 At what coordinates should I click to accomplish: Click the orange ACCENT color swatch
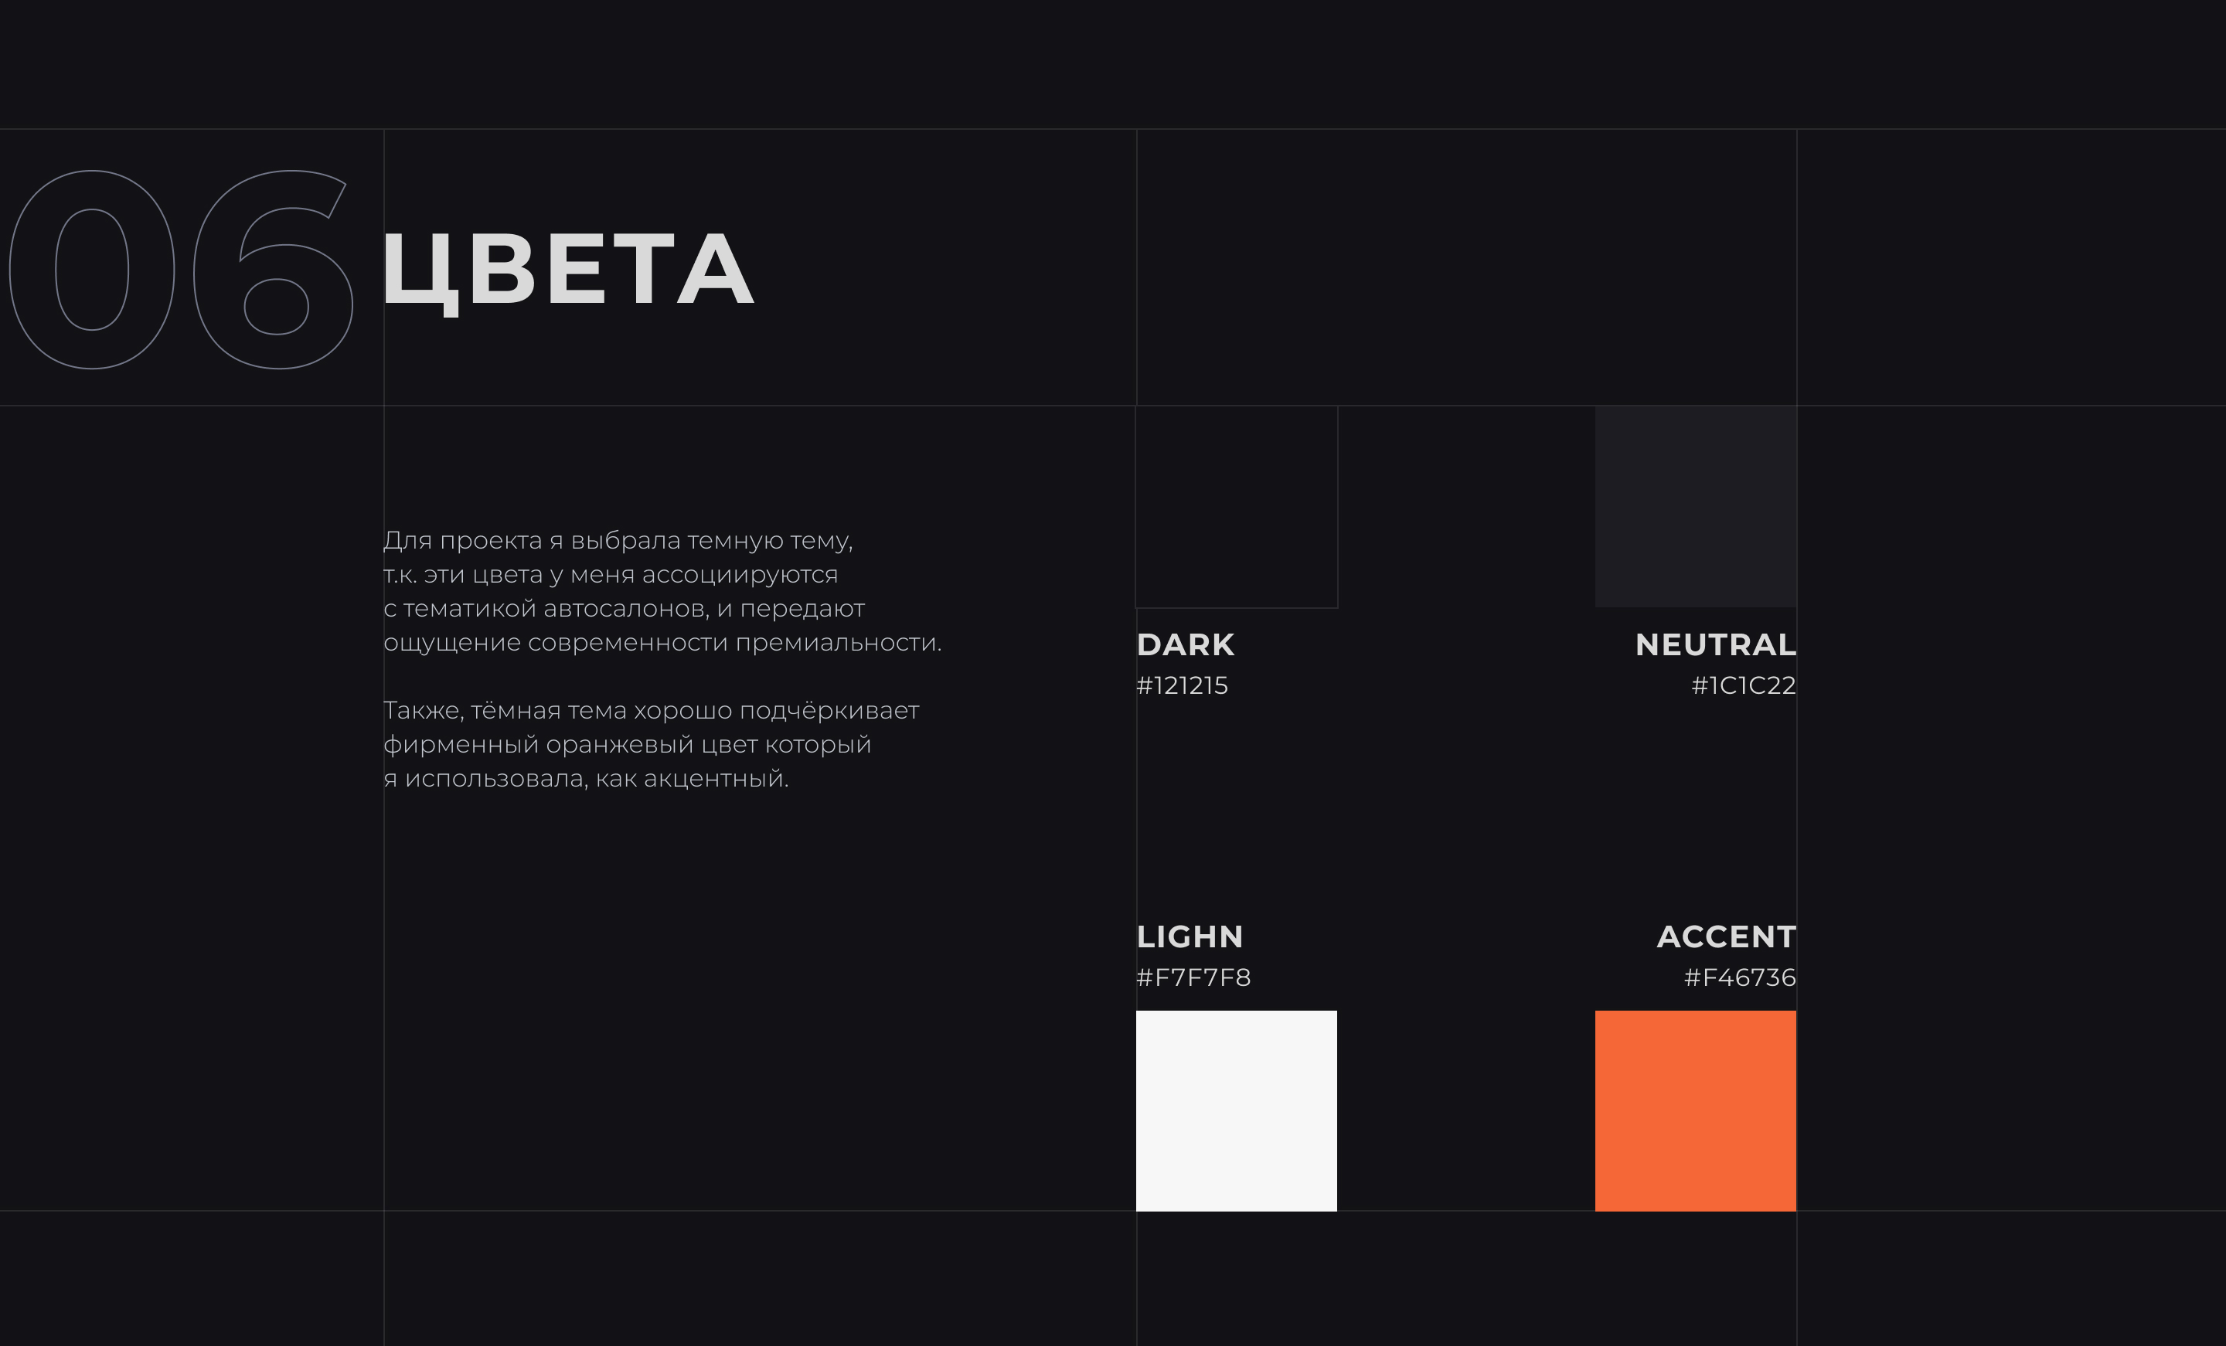[1695, 1110]
